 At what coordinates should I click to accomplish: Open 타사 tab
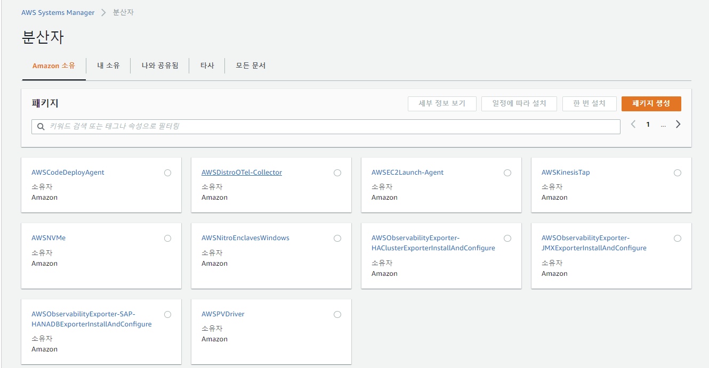pos(207,66)
